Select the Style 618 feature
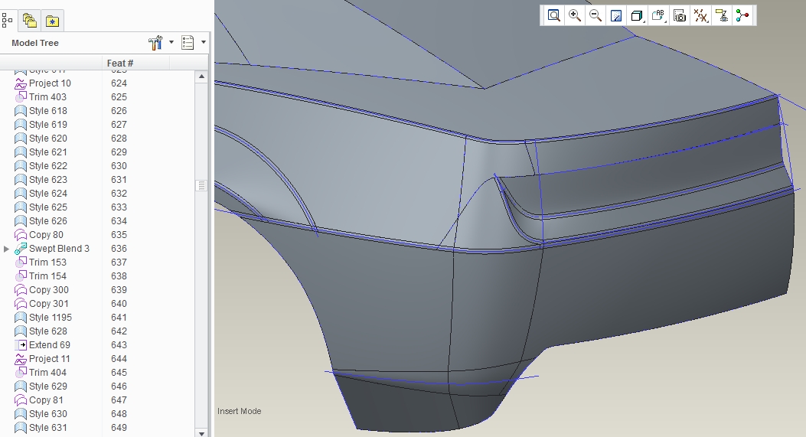 tap(47, 111)
